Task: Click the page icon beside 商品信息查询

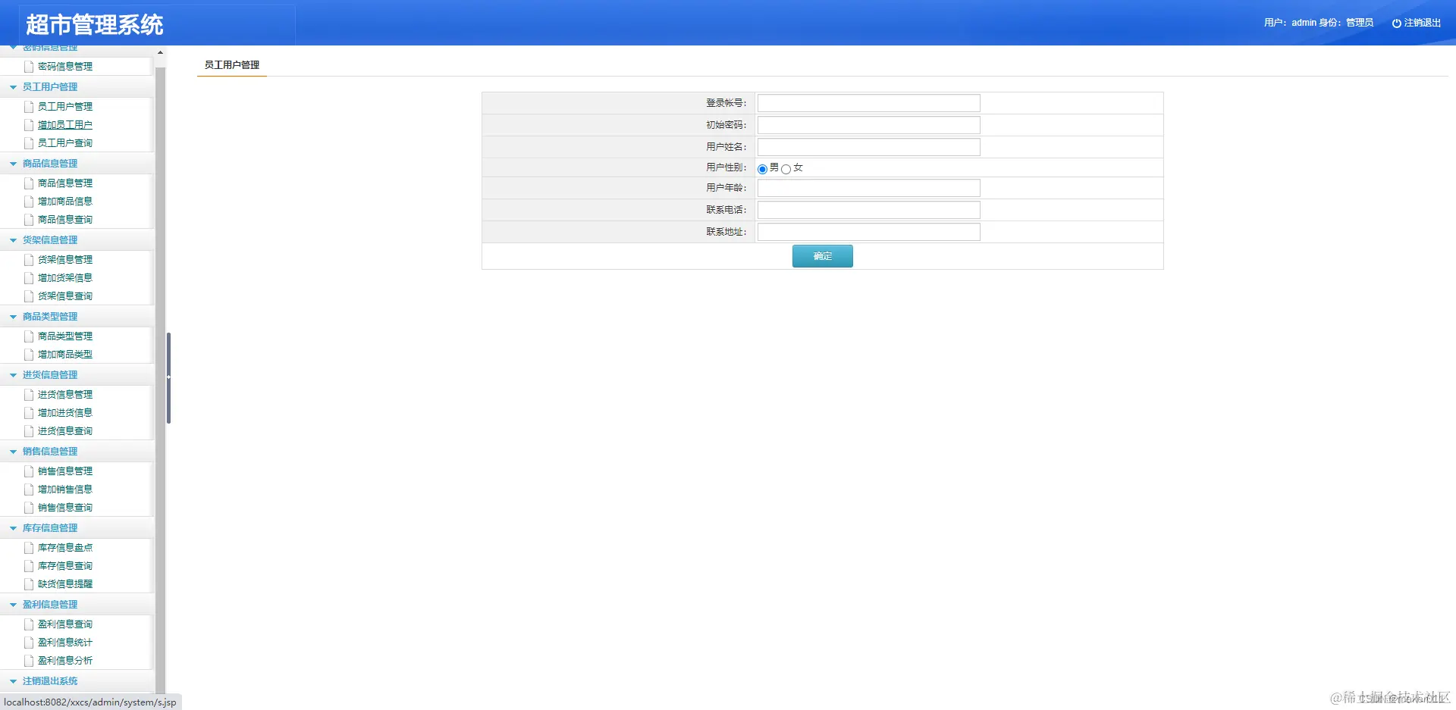Action: 29,220
